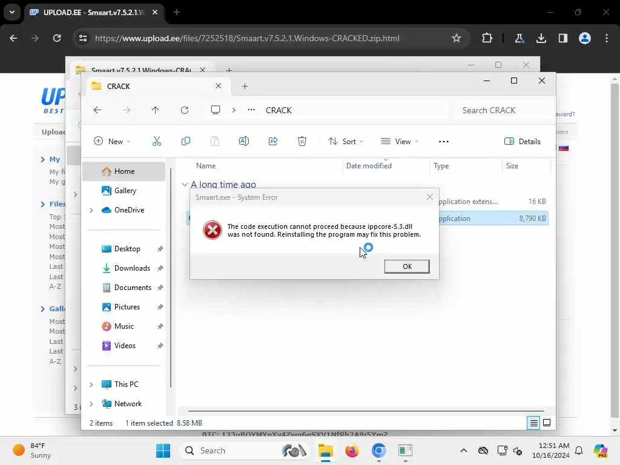Click the CRACK breadcrumb in address bar
Image resolution: width=620 pixels, height=465 pixels.
[279, 110]
